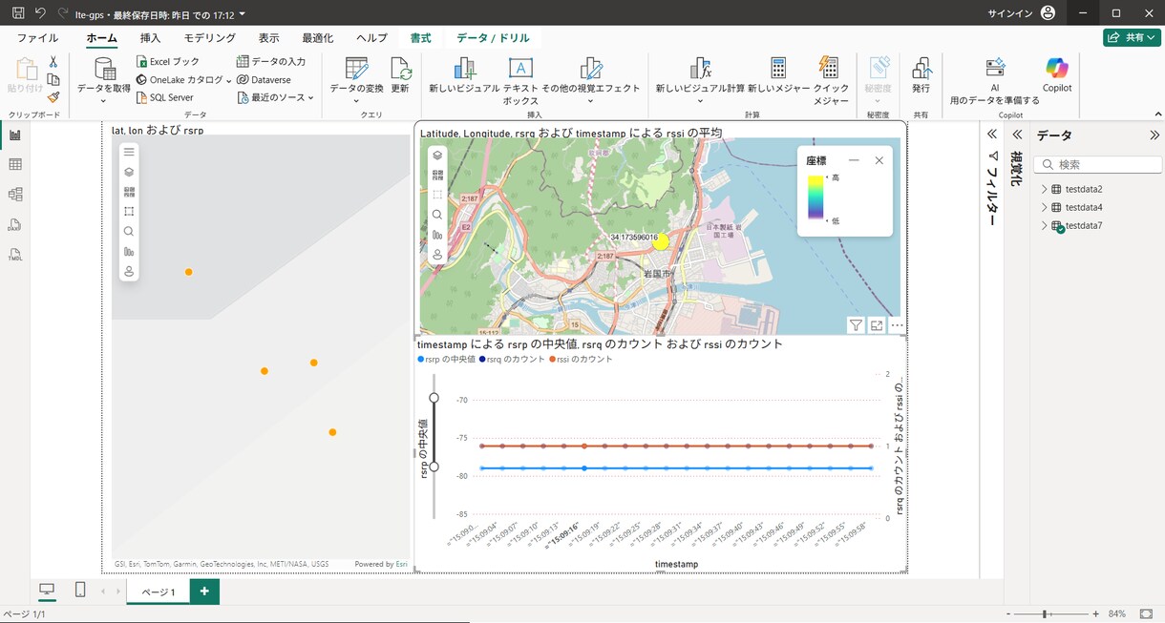Collapse the データ pane
Image resolution: width=1165 pixels, height=623 pixels.
tap(1154, 135)
